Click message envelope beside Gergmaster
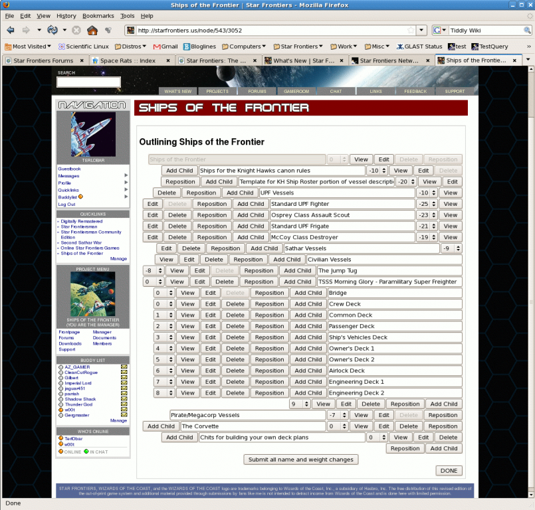 (x=124, y=415)
